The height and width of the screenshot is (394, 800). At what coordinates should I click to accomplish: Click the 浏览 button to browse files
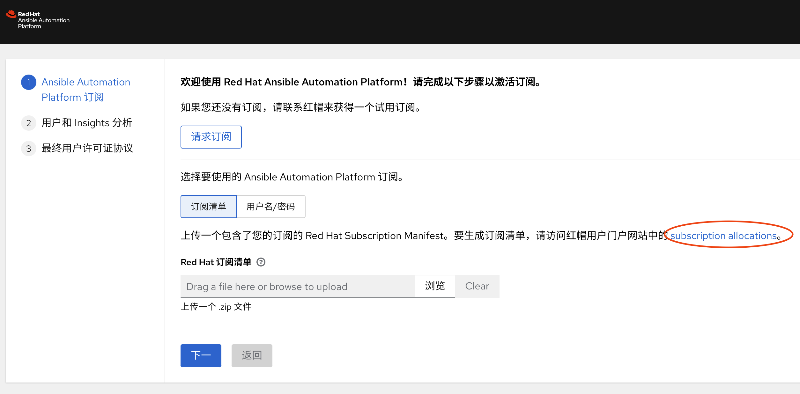pyautogui.click(x=435, y=286)
